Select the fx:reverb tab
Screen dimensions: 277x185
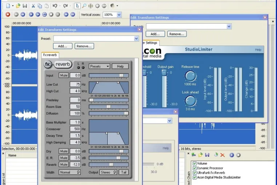point(50,55)
